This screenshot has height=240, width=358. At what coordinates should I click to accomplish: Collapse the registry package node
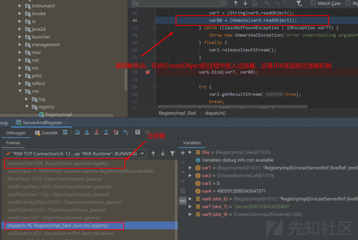point(27,106)
